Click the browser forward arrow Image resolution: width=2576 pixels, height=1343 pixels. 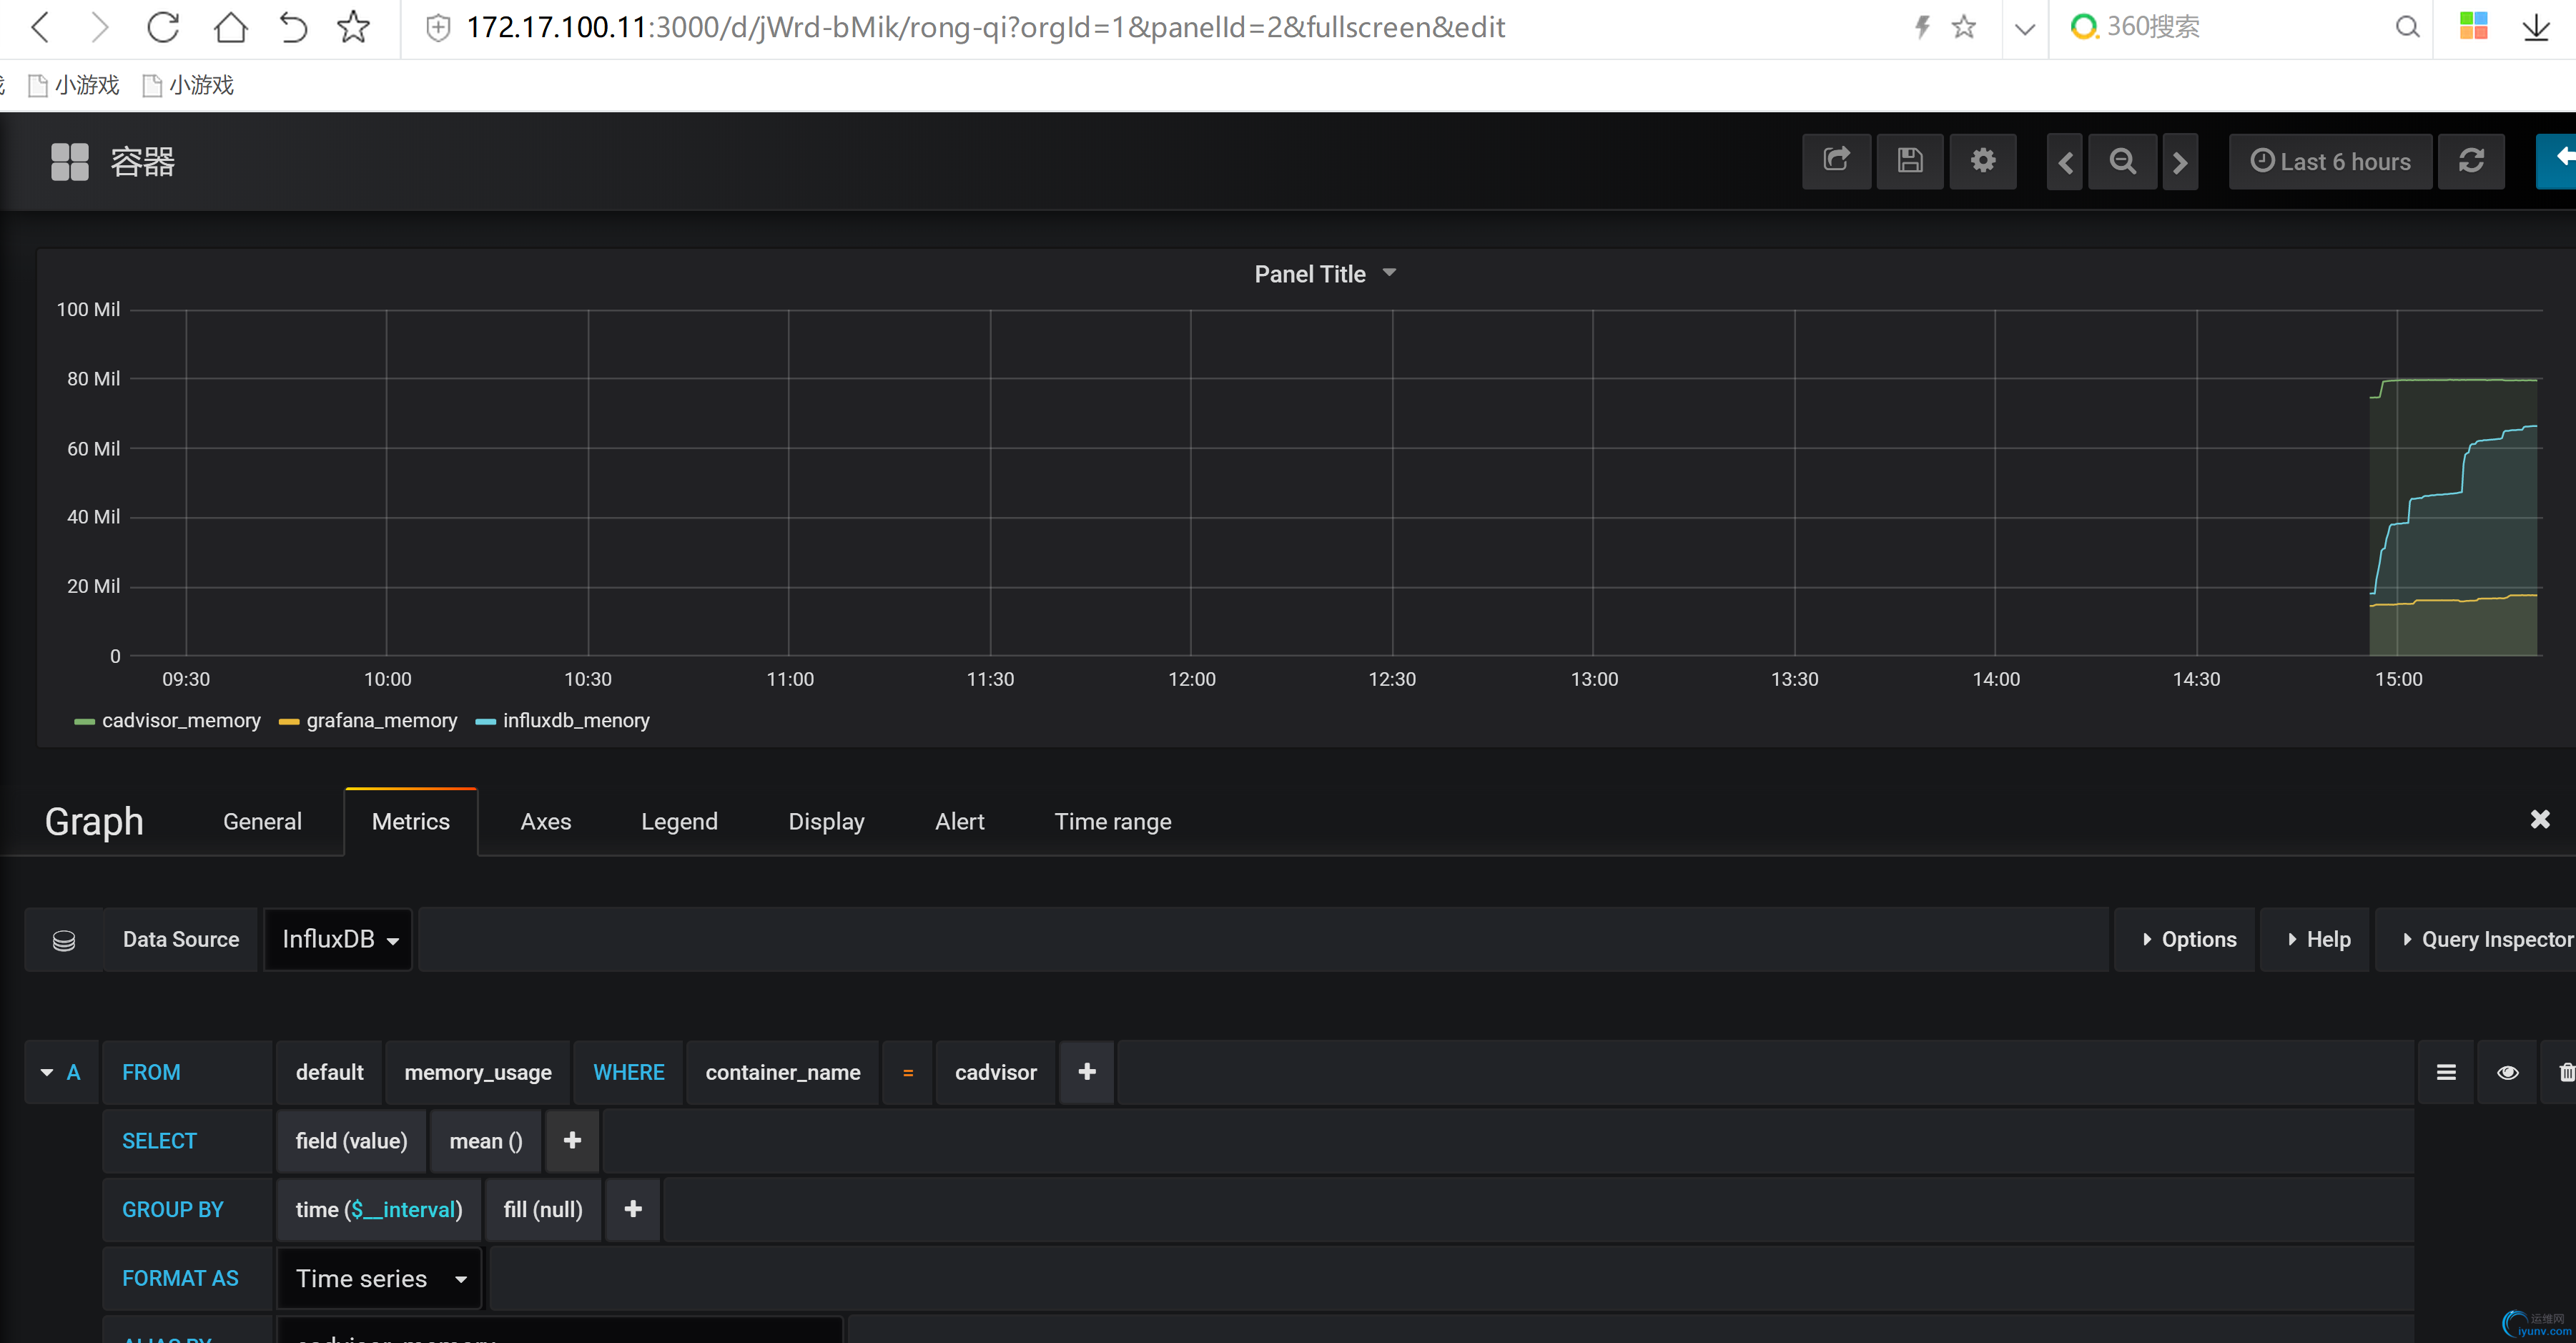pos(99,27)
